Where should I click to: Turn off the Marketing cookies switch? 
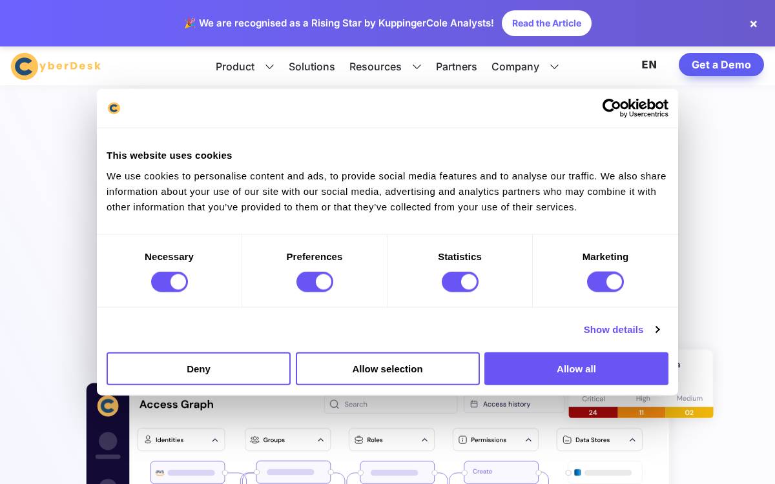[x=605, y=282]
